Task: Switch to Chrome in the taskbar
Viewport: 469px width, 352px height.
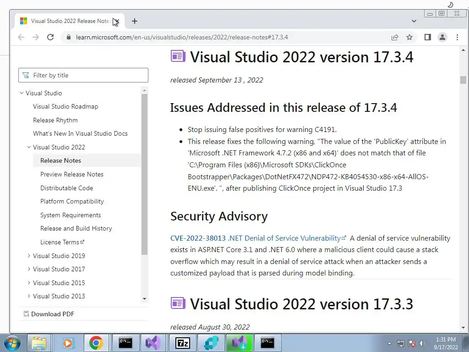Action: point(96,343)
